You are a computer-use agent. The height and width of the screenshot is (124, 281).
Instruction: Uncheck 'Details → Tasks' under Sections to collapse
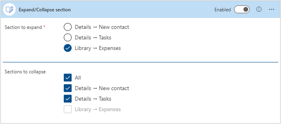[x=68, y=99]
